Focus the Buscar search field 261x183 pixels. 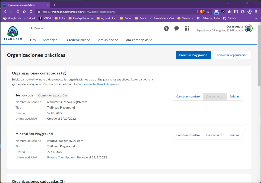pos(88,28)
